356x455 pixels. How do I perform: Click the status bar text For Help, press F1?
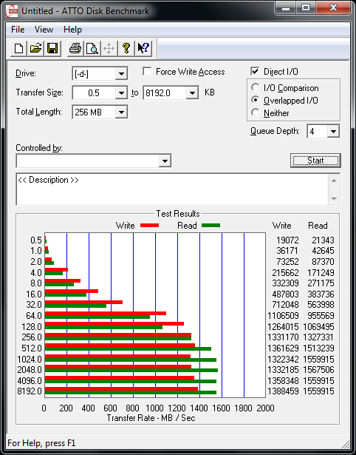point(41,443)
